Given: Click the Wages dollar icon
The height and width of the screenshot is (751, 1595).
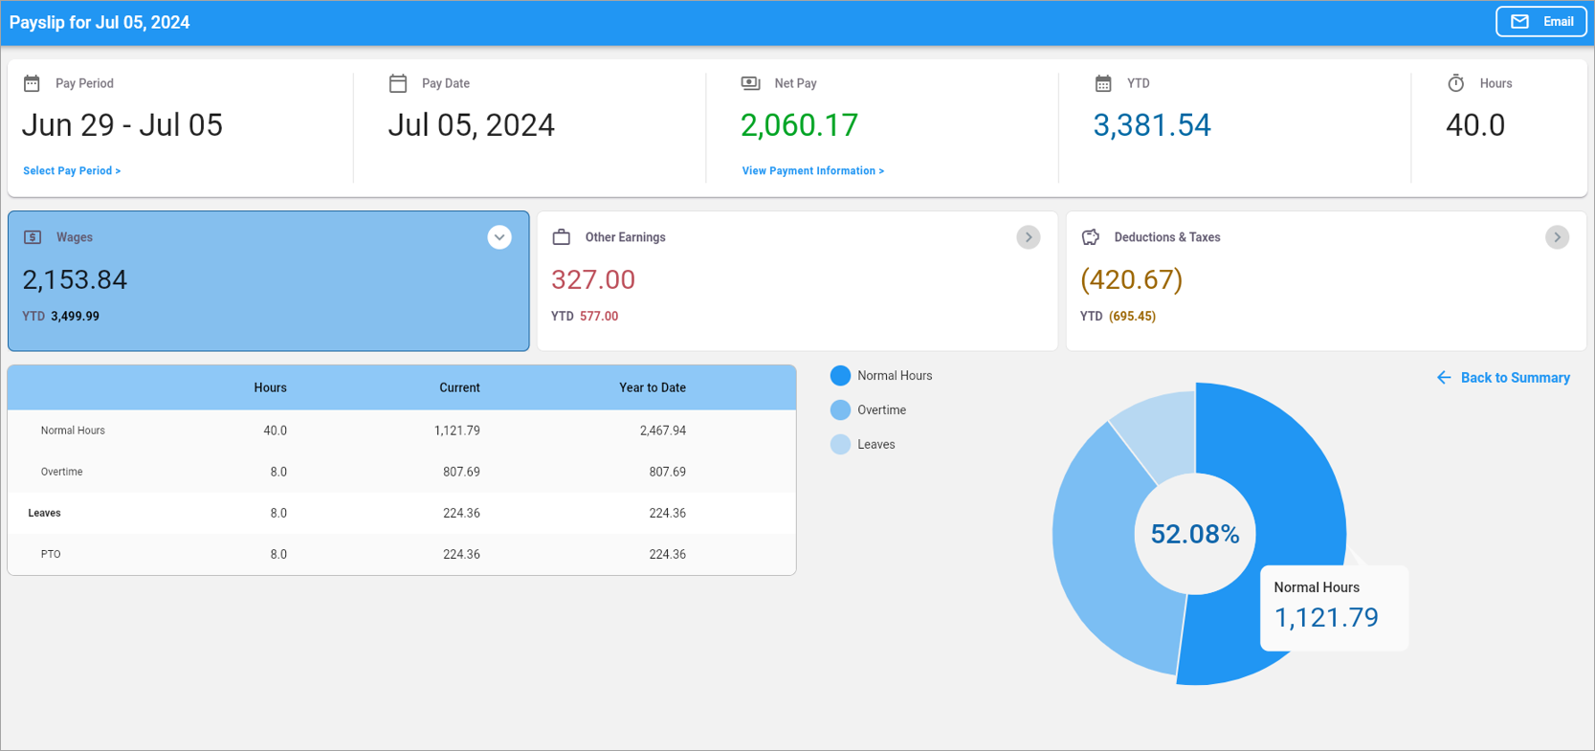Looking at the screenshot, I should click(33, 237).
